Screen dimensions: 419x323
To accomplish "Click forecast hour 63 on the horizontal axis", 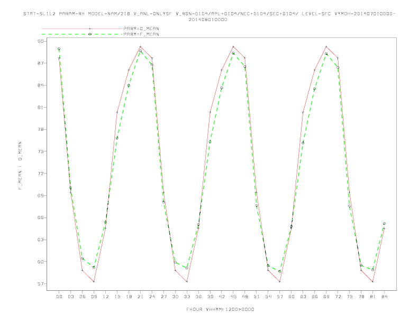I will coord(303,297).
